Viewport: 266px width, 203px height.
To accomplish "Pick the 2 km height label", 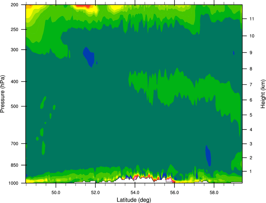I will [251, 158].
